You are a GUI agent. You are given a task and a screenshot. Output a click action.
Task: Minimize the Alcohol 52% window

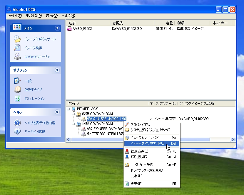[x=219, y=10]
